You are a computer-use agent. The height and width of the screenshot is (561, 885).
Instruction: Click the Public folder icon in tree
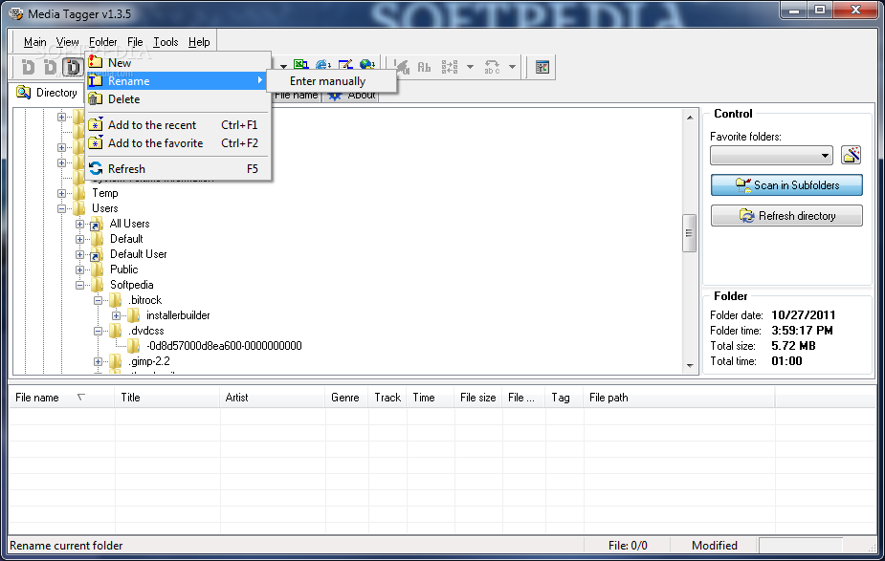97,270
